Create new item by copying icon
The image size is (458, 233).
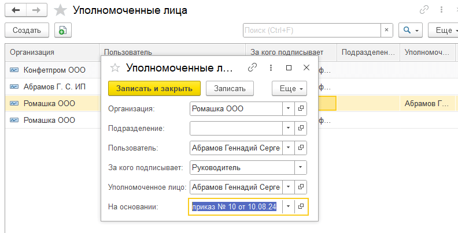tap(63, 31)
